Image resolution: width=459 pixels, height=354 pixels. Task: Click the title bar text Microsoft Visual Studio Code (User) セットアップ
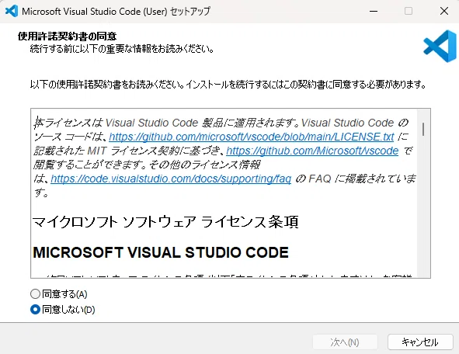[116, 12]
